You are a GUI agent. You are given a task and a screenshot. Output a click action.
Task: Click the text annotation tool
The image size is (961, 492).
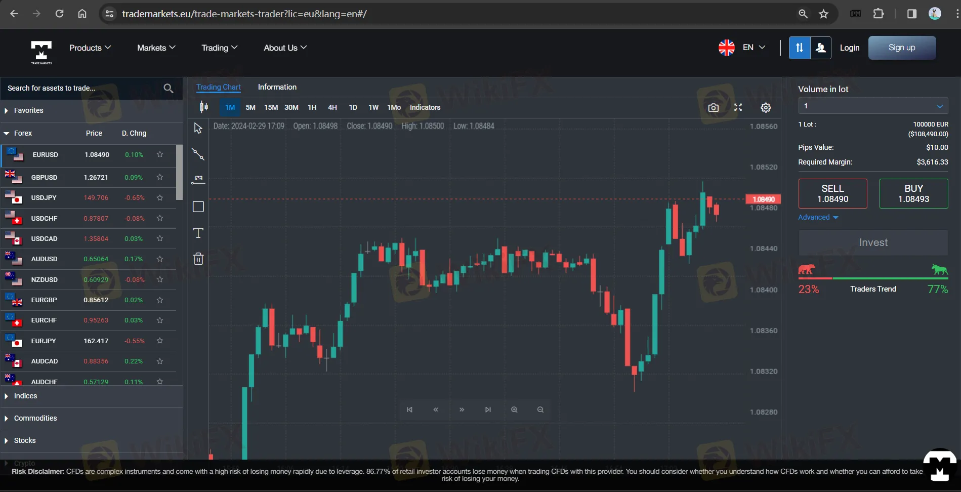pos(198,233)
